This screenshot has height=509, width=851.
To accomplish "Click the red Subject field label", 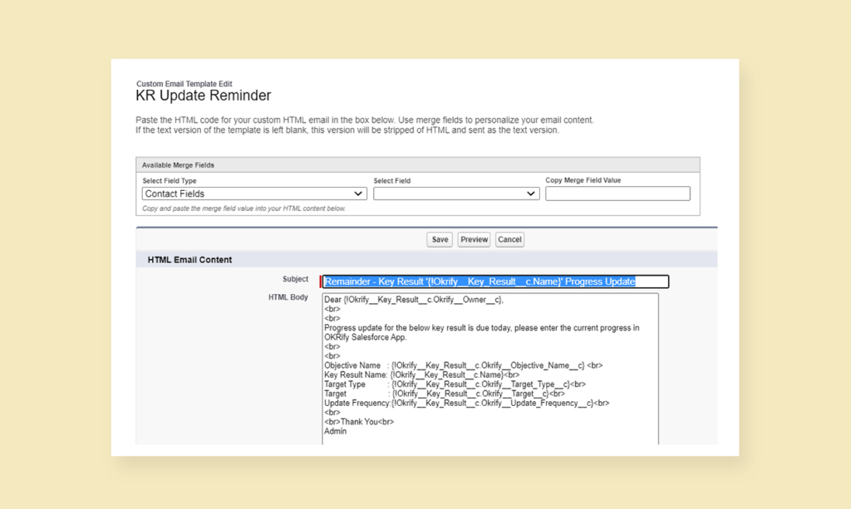I will [x=296, y=279].
